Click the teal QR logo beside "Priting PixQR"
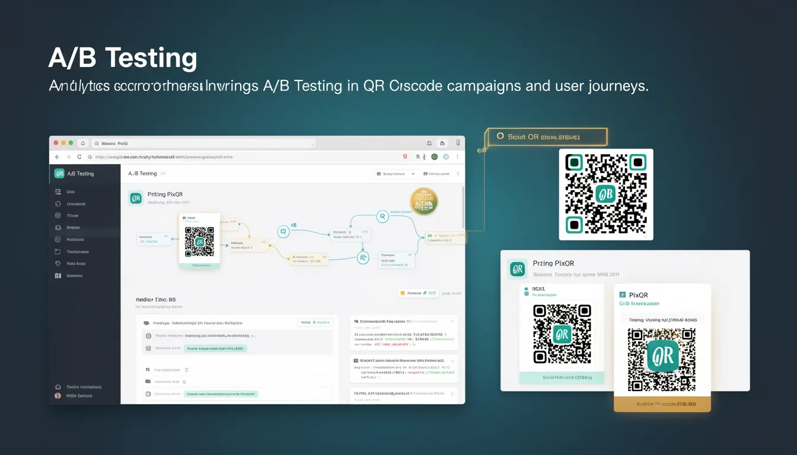 tap(136, 198)
